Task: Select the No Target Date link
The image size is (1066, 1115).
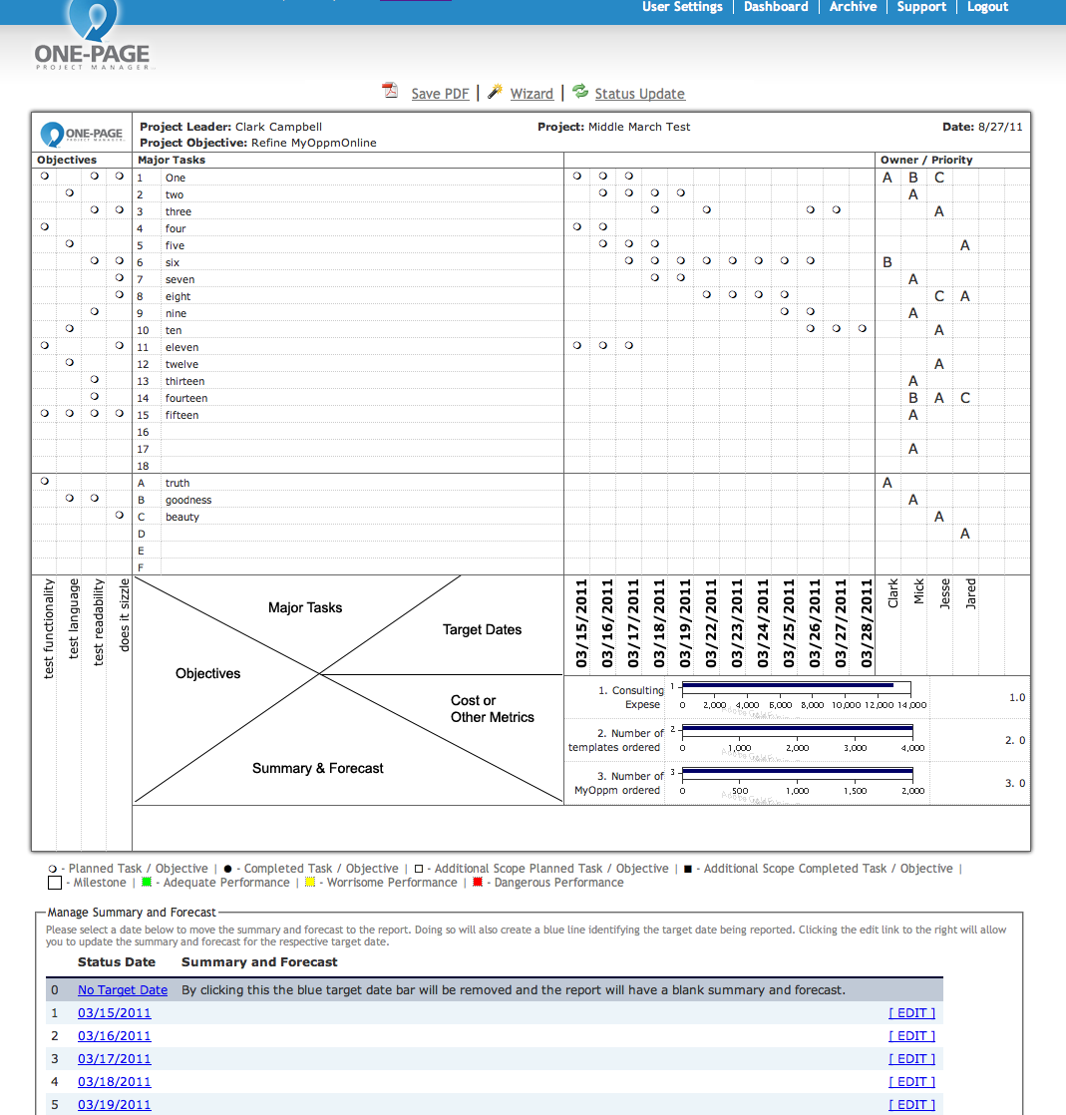Action: click(x=123, y=990)
